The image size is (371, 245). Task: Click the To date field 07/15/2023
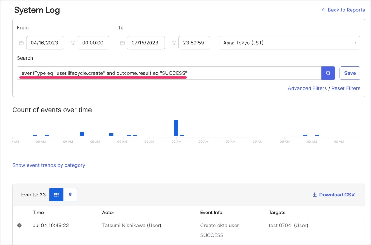point(146,43)
